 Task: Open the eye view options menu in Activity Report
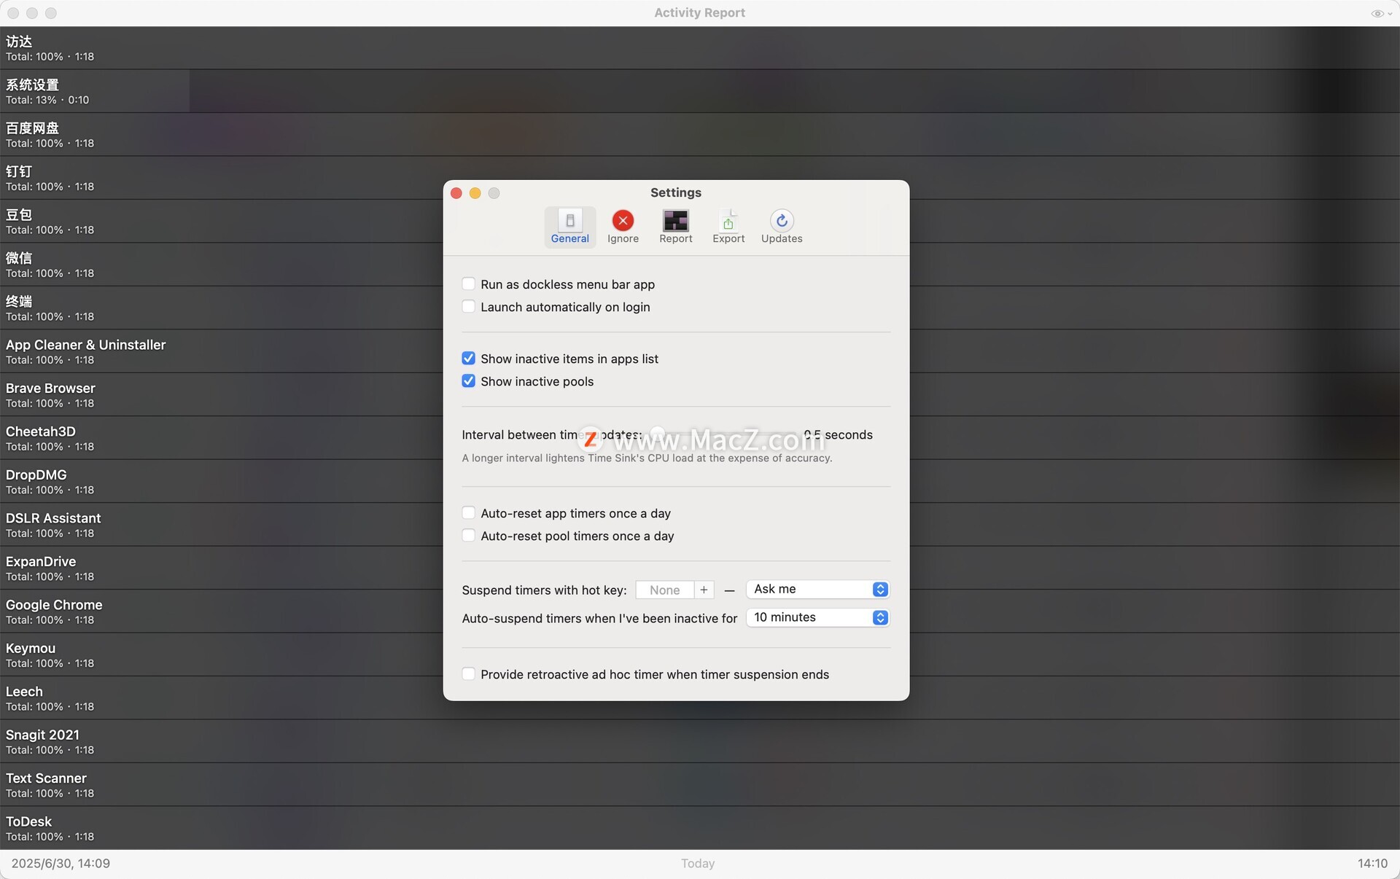click(1381, 13)
